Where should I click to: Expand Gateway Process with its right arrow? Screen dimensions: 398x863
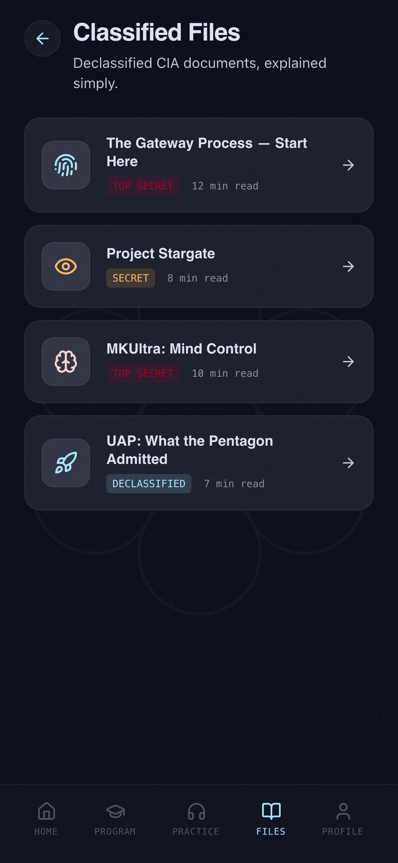coord(348,165)
